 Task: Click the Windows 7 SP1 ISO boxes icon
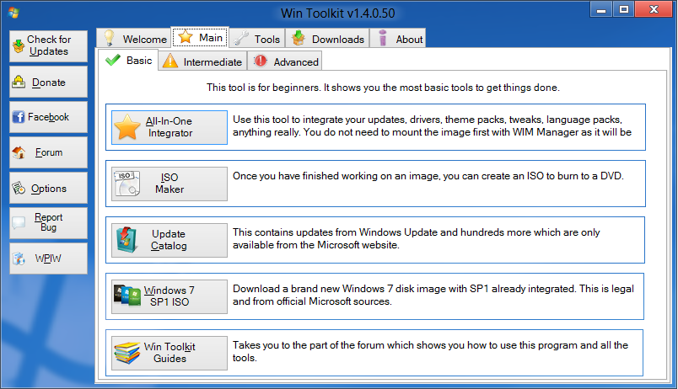[x=127, y=296]
